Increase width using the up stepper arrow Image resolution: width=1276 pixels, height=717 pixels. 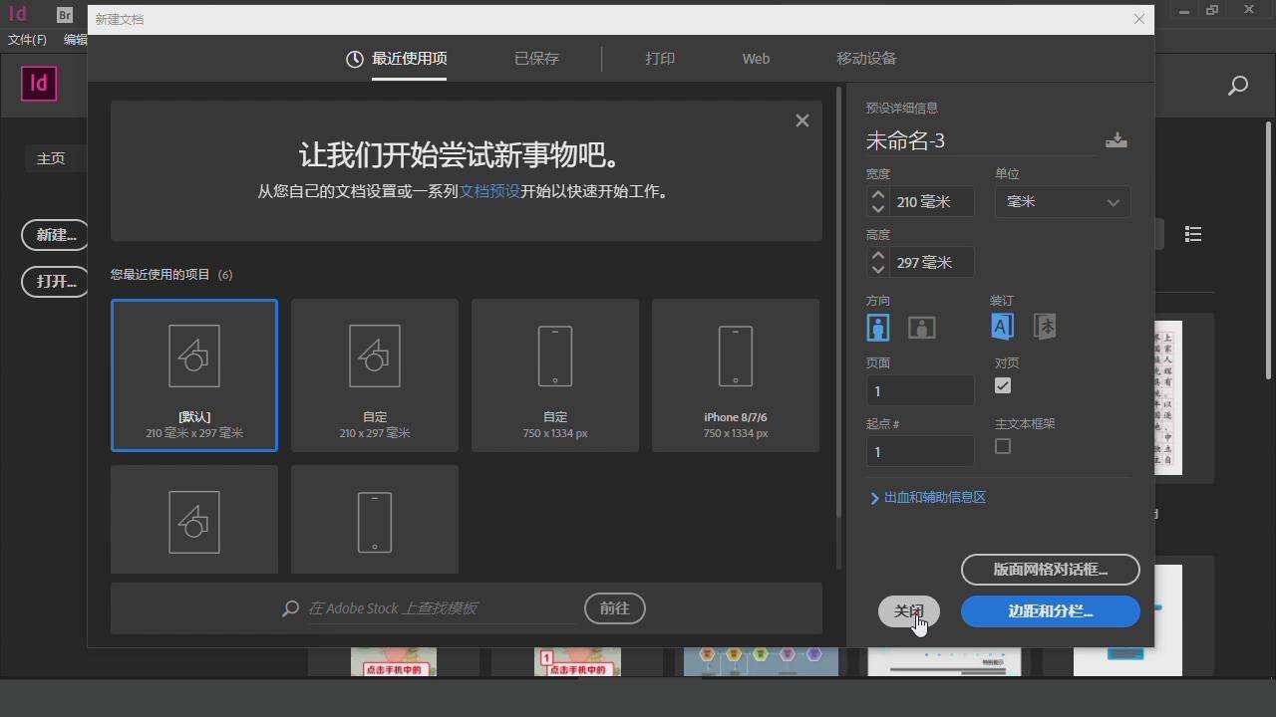(x=877, y=195)
